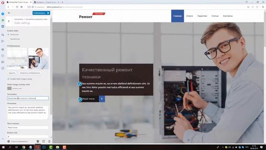Click the pencil edit icon beside slider description
Image resolution: width=266 pixels, height=150 pixels.
point(80,84)
